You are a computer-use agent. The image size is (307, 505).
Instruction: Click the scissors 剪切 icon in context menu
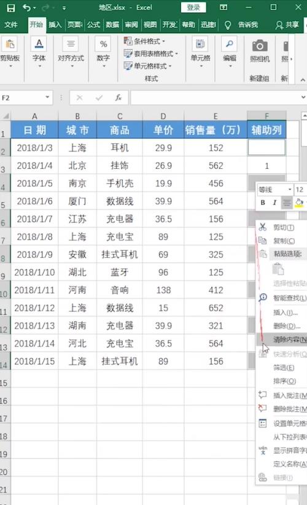(x=263, y=228)
